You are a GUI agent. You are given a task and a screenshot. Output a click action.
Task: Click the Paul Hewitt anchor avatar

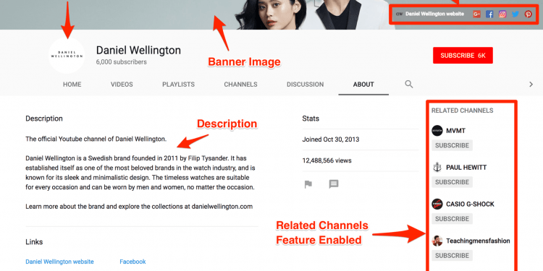(437, 168)
